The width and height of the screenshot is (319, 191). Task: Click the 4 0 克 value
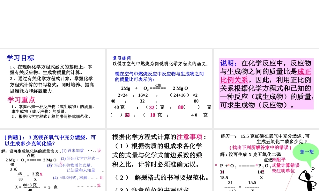coord(199,115)
